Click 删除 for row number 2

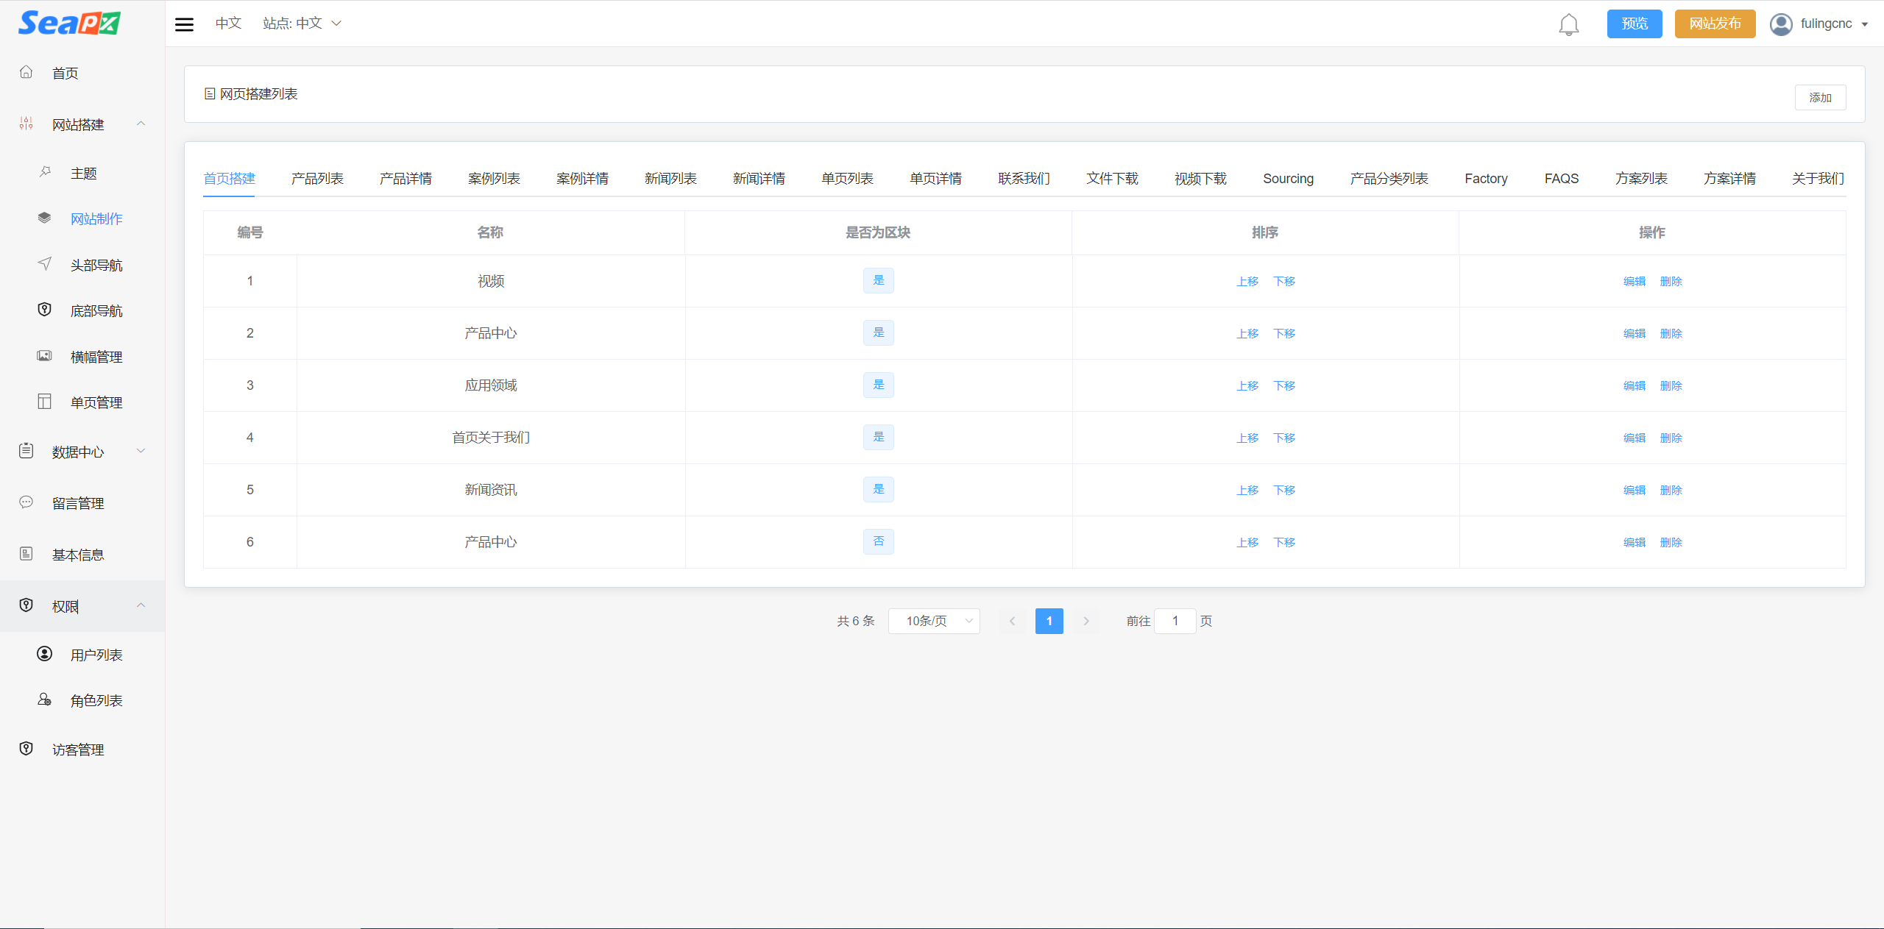click(1671, 334)
